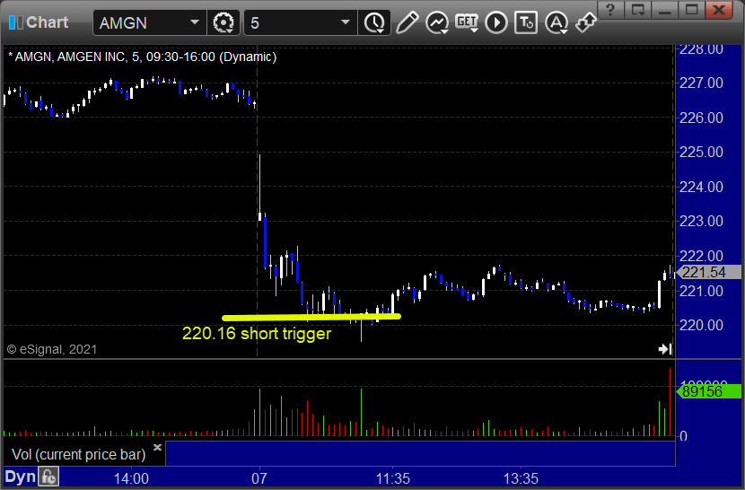This screenshot has width=745, height=490.
Task: Jump to latest bar with arrow-to-bar icon
Action: [x=665, y=349]
